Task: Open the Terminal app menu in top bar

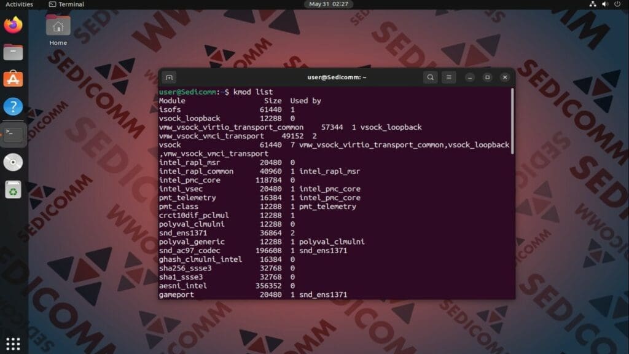Action: coord(66,4)
